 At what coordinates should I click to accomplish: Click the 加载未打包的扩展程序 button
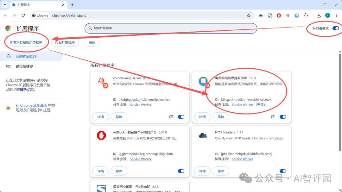pos(26,41)
